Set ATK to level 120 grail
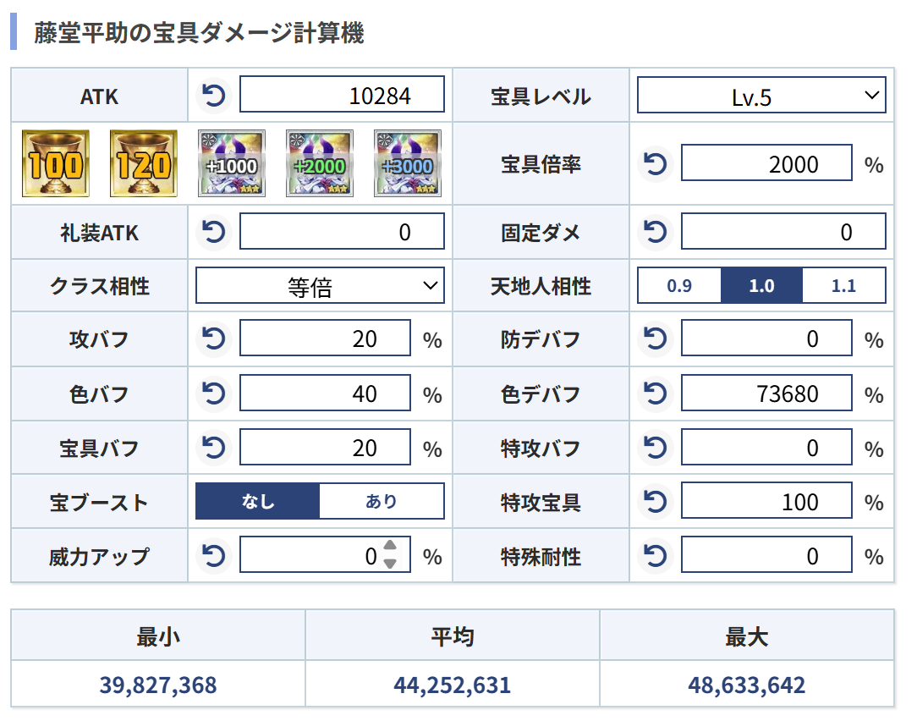The height and width of the screenshot is (721, 917). 143,163
